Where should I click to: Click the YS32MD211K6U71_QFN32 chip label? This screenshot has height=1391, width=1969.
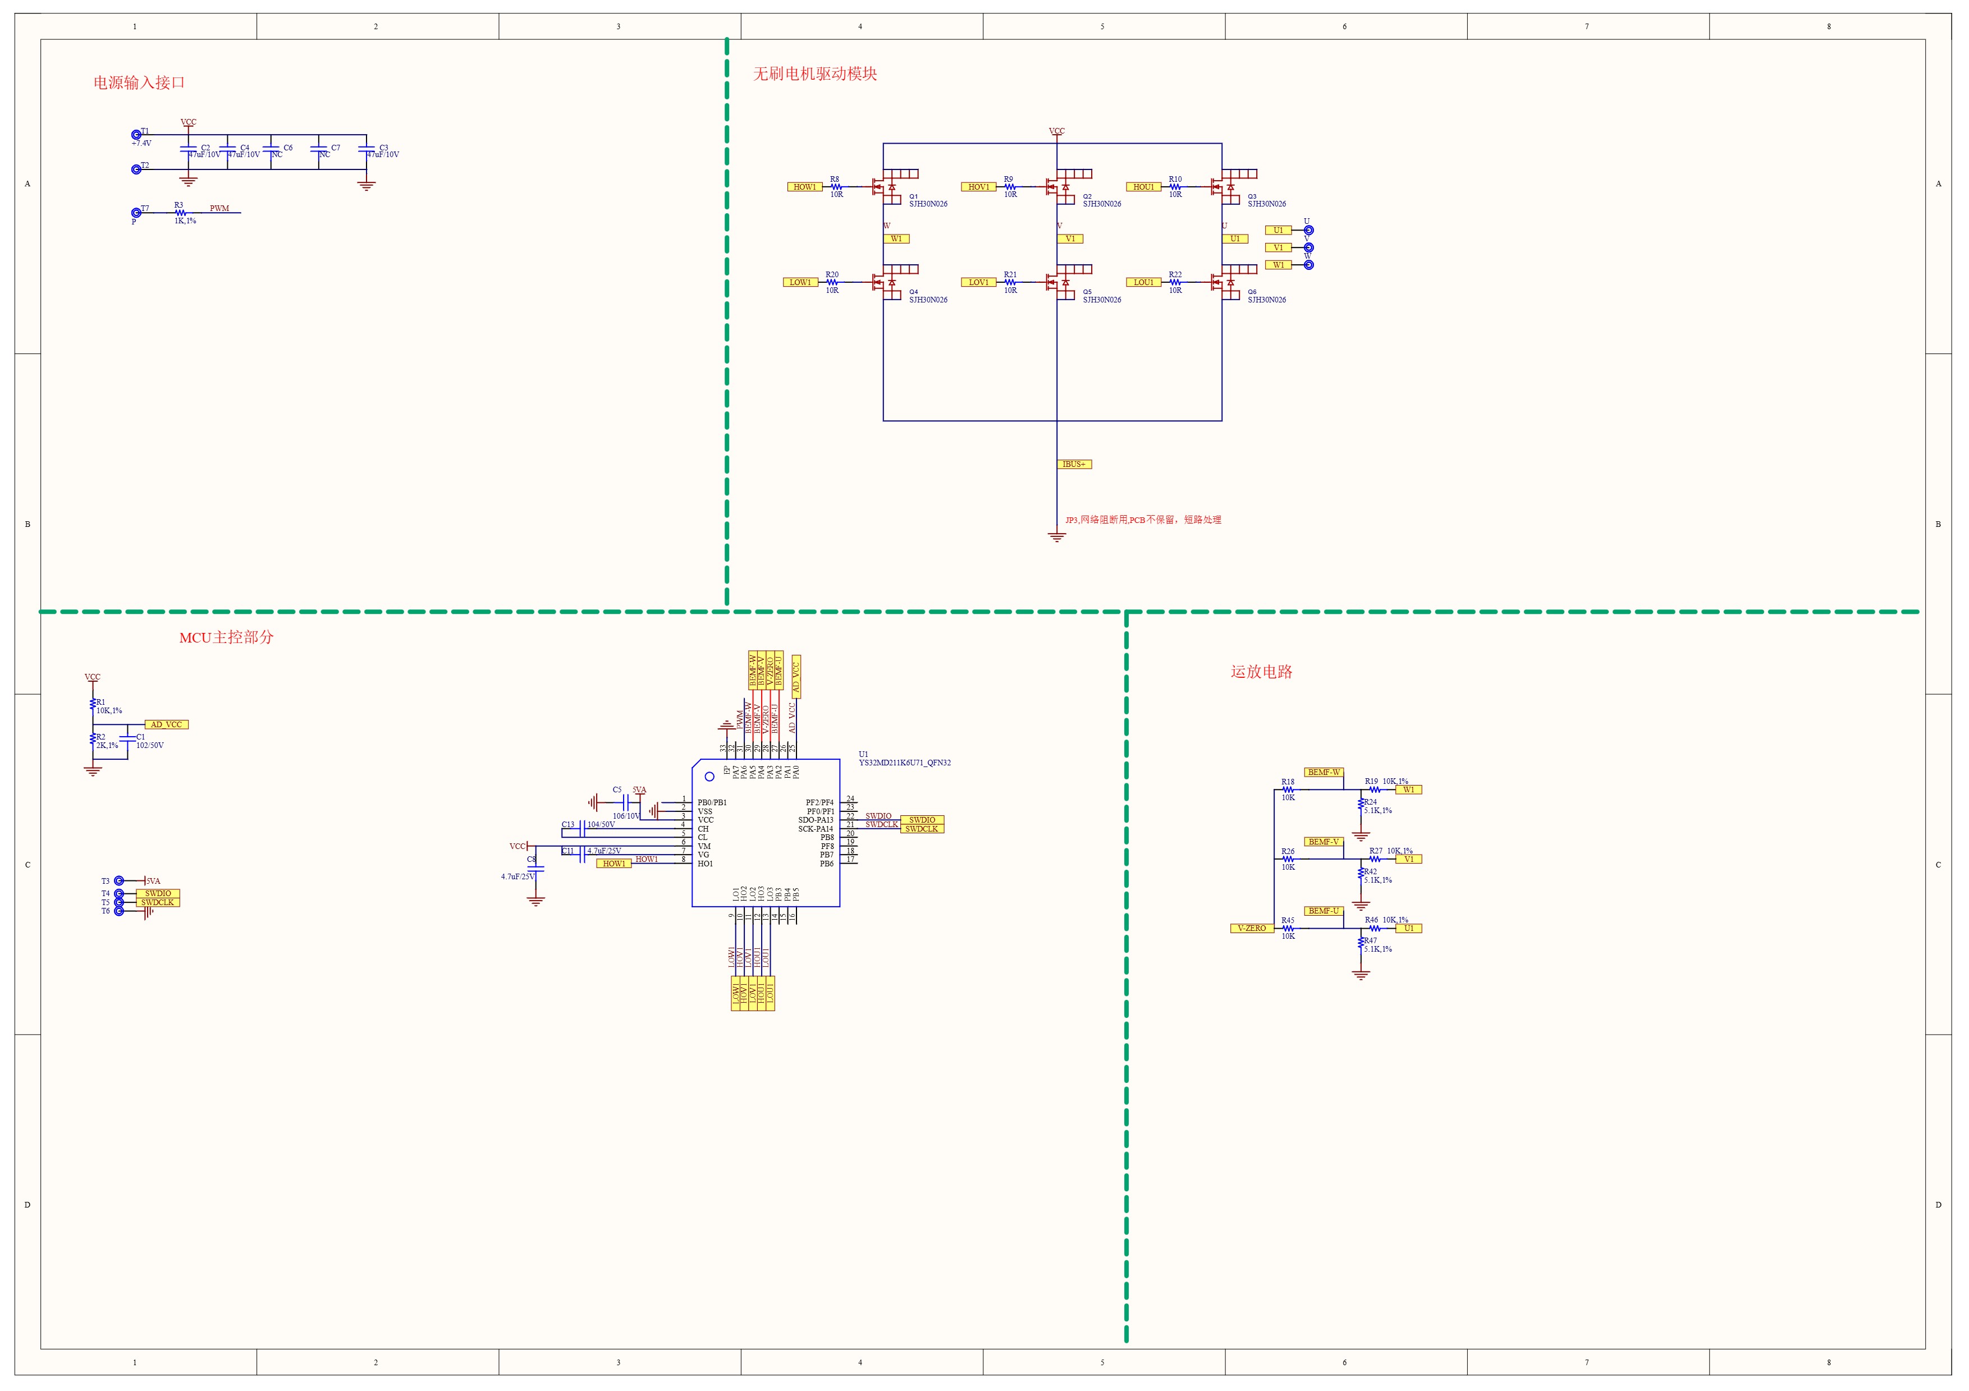[x=905, y=763]
